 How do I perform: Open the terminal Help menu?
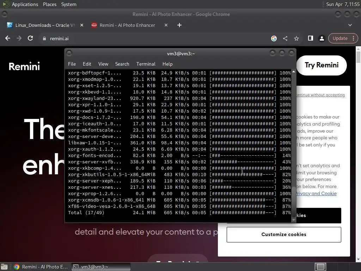167,64
